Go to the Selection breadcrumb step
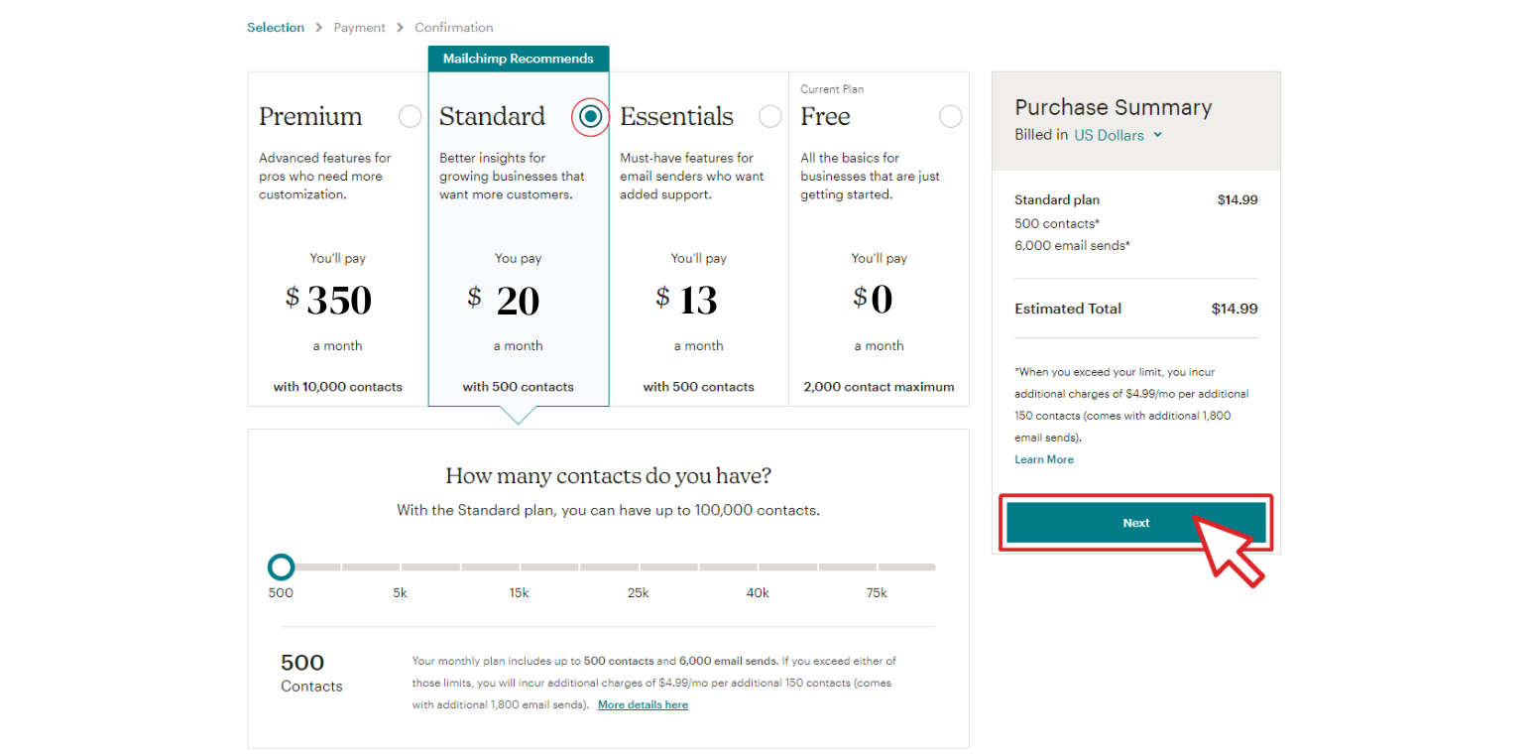Viewport: 1533px width, 755px height. [x=276, y=28]
